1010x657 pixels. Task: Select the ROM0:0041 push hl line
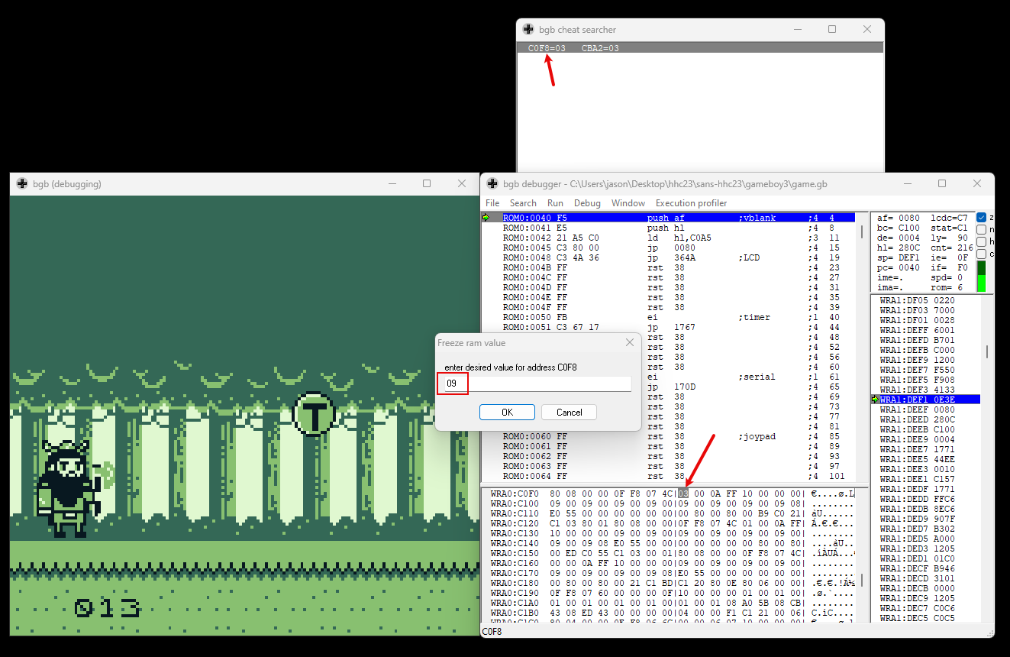pos(670,228)
